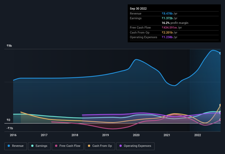
Task: Click the ₹9b y-axis label
Action: coord(9,46)
